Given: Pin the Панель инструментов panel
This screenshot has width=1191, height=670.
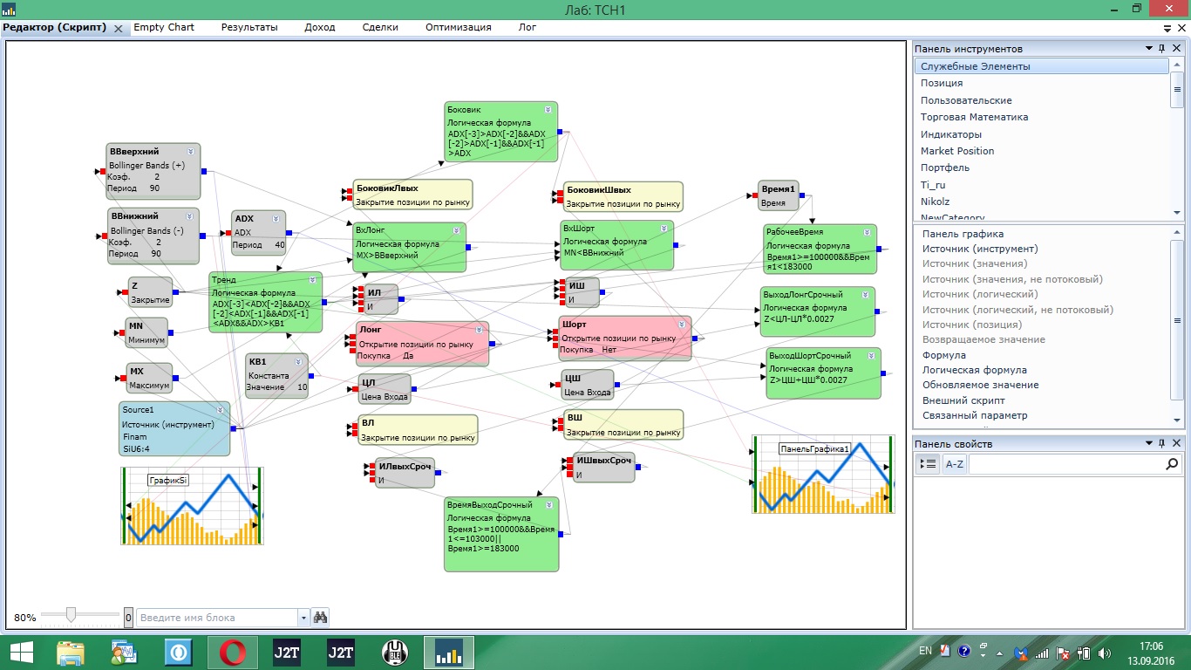Looking at the screenshot, I should tap(1162, 49).
